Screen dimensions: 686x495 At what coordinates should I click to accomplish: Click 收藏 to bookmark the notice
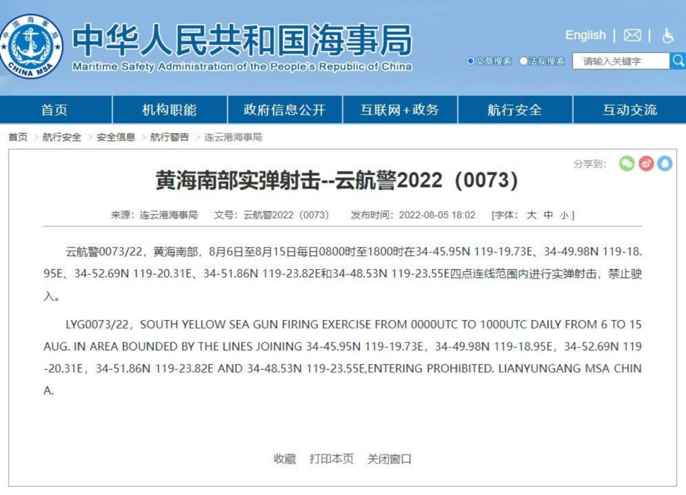pos(285,458)
